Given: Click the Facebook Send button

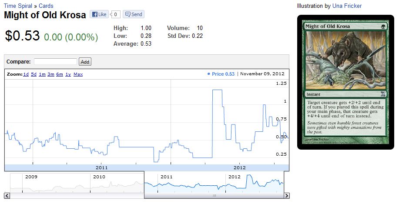Looking at the screenshot, I should pos(134,14).
